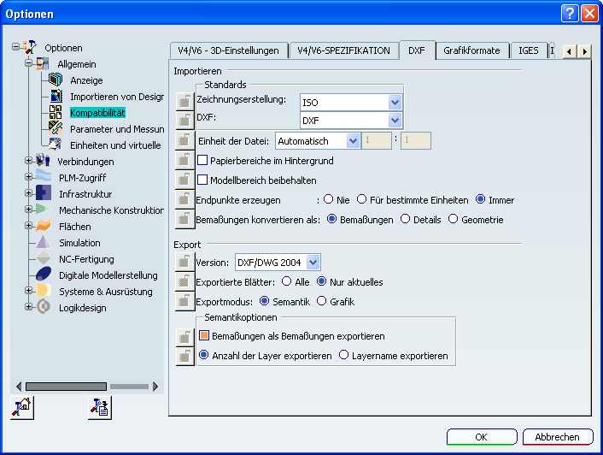Viewport: 603px width, 455px height.
Task: Click the lock icon beside Zeichnungserstellung
Action: [184, 101]
